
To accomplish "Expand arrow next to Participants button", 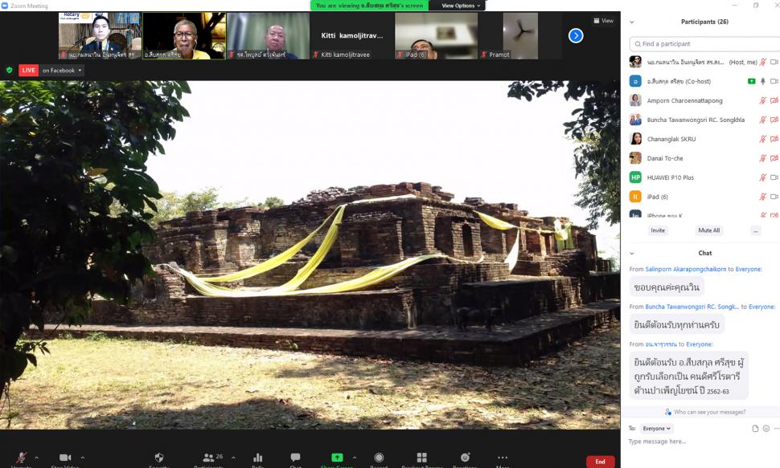I will tap(233, 458).
